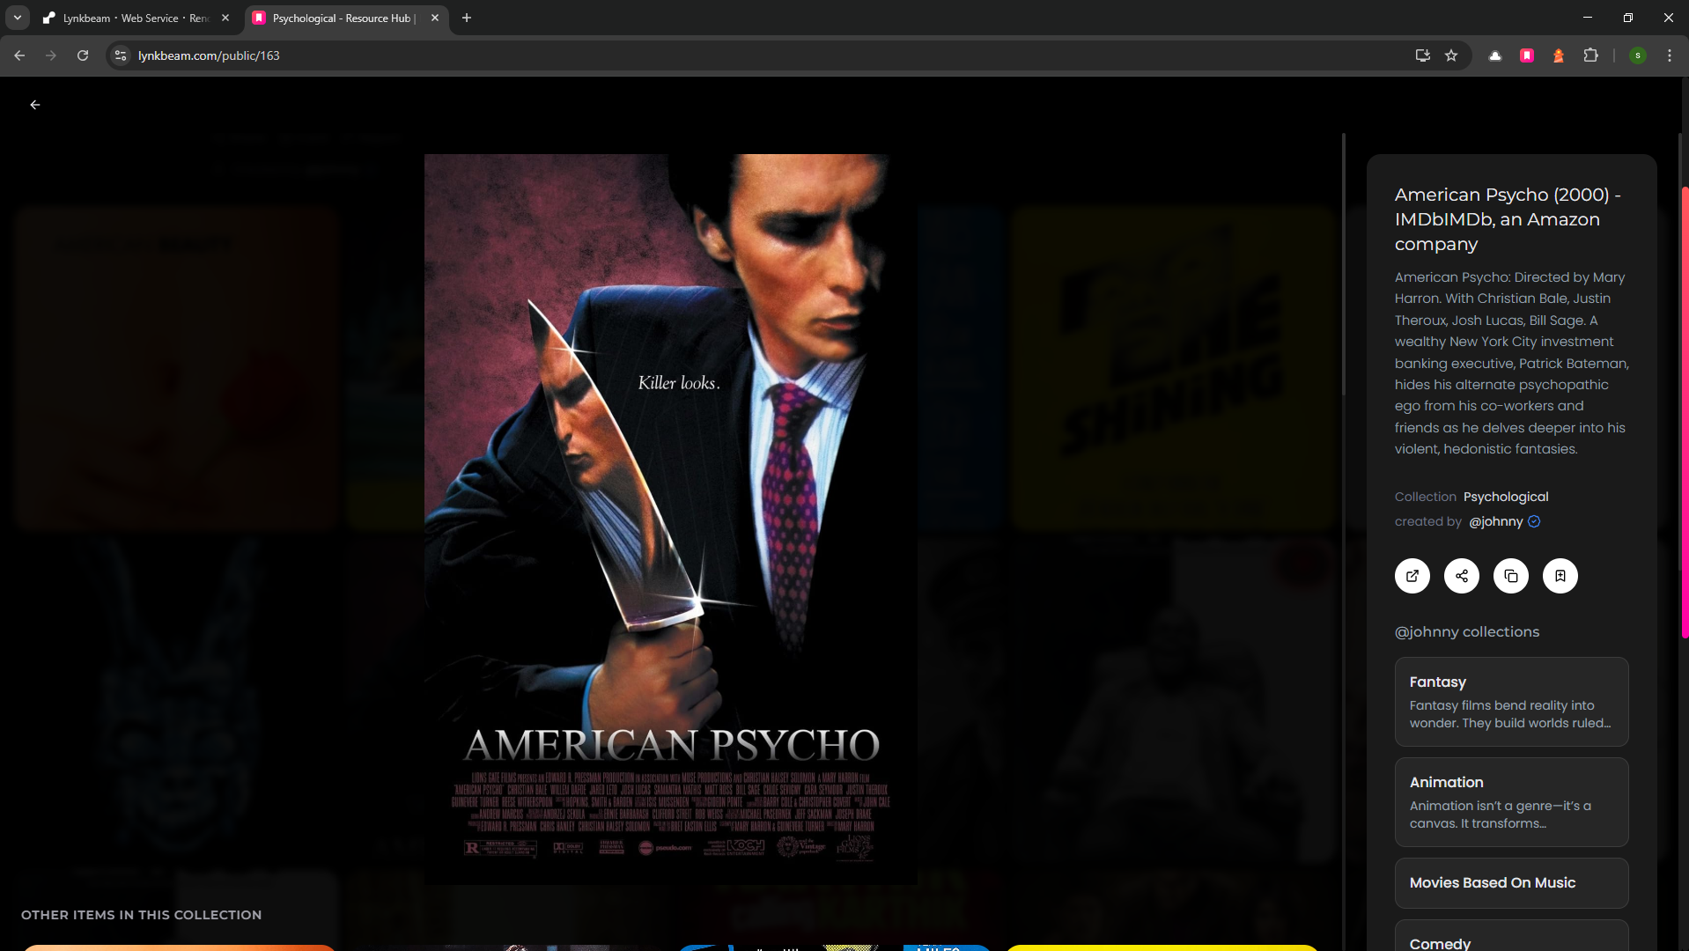Click the bookmark save icon button
The image size is (1689, 951).
coord(1560,576)
